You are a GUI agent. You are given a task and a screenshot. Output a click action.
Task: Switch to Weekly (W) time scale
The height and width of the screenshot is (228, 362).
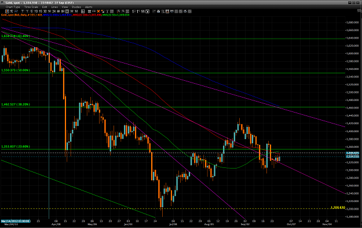point(72,12)
